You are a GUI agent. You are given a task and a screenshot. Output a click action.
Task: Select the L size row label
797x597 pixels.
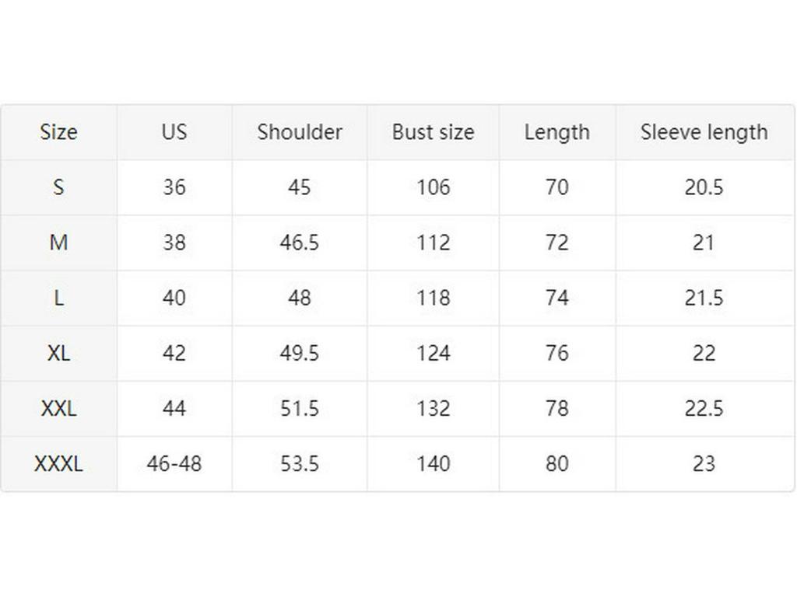tap(58, 298)
